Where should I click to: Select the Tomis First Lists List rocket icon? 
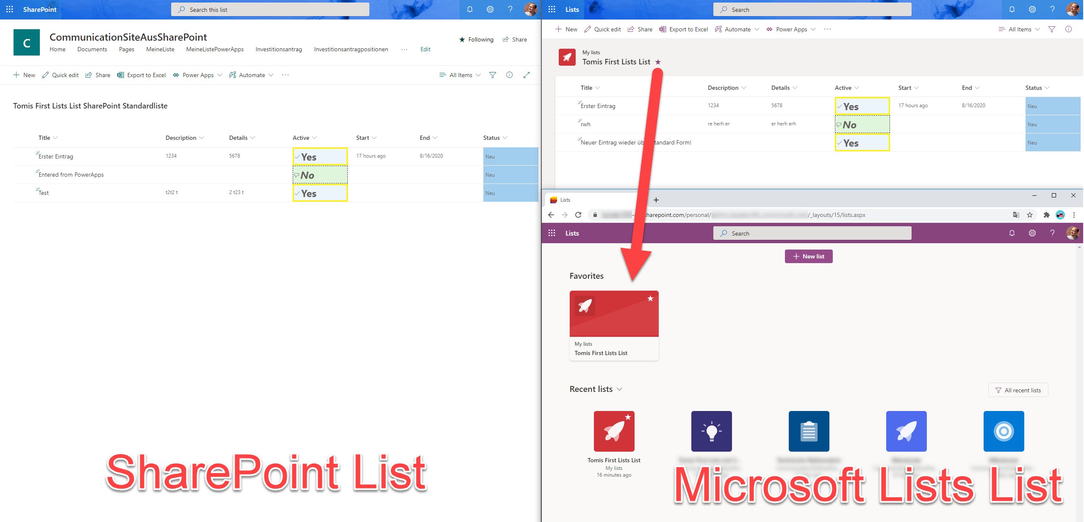[567, 57]
